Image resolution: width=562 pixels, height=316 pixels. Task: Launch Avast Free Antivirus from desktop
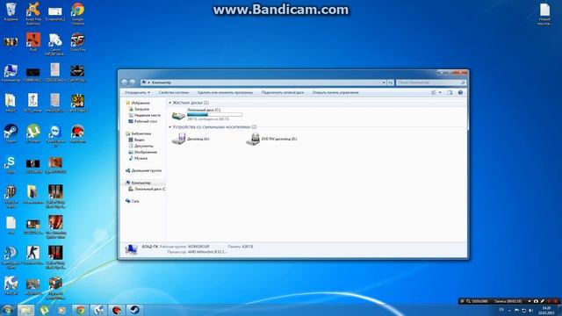pyautogui.click(x=33, y=13)
